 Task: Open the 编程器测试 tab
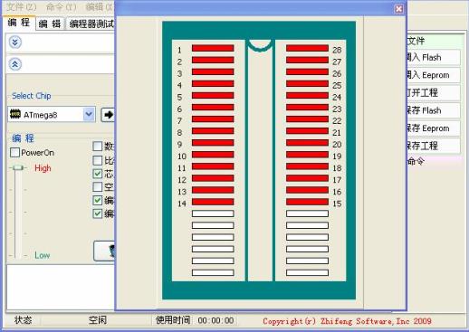pyautogui.click(x=91, y=24)
